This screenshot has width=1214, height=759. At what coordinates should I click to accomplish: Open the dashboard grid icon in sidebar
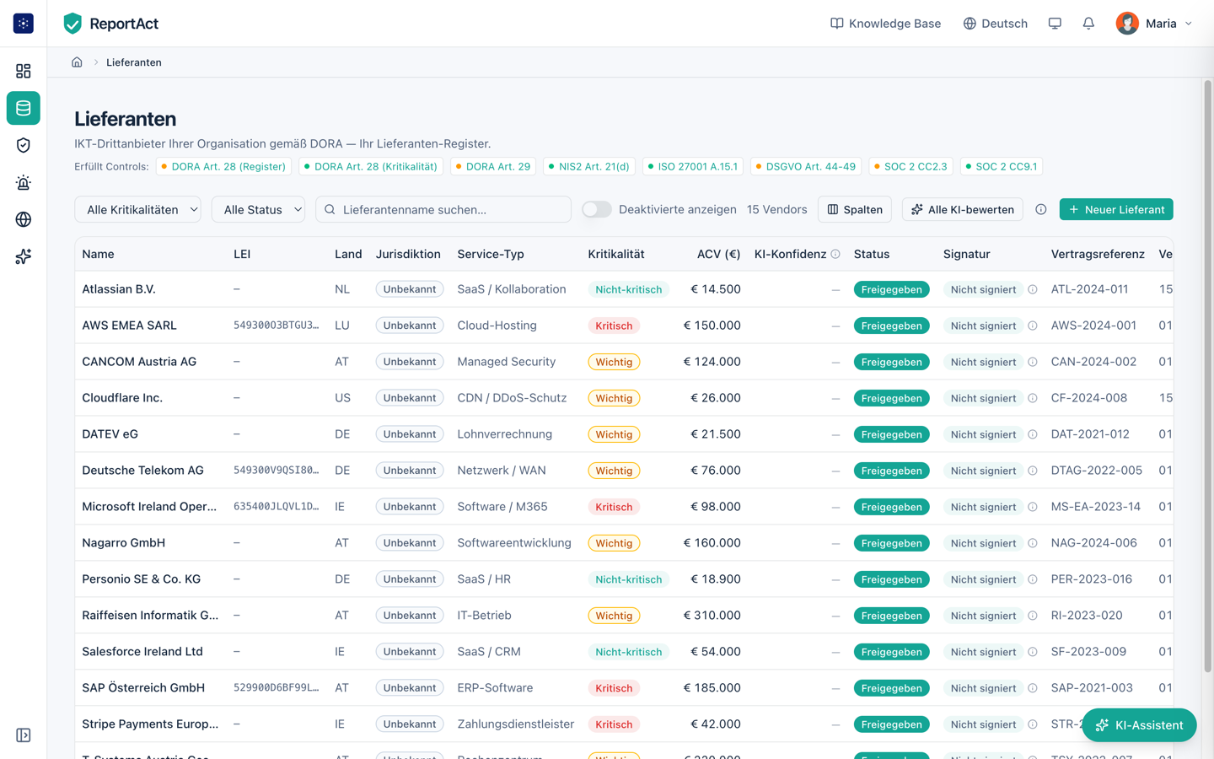(24, 71)
